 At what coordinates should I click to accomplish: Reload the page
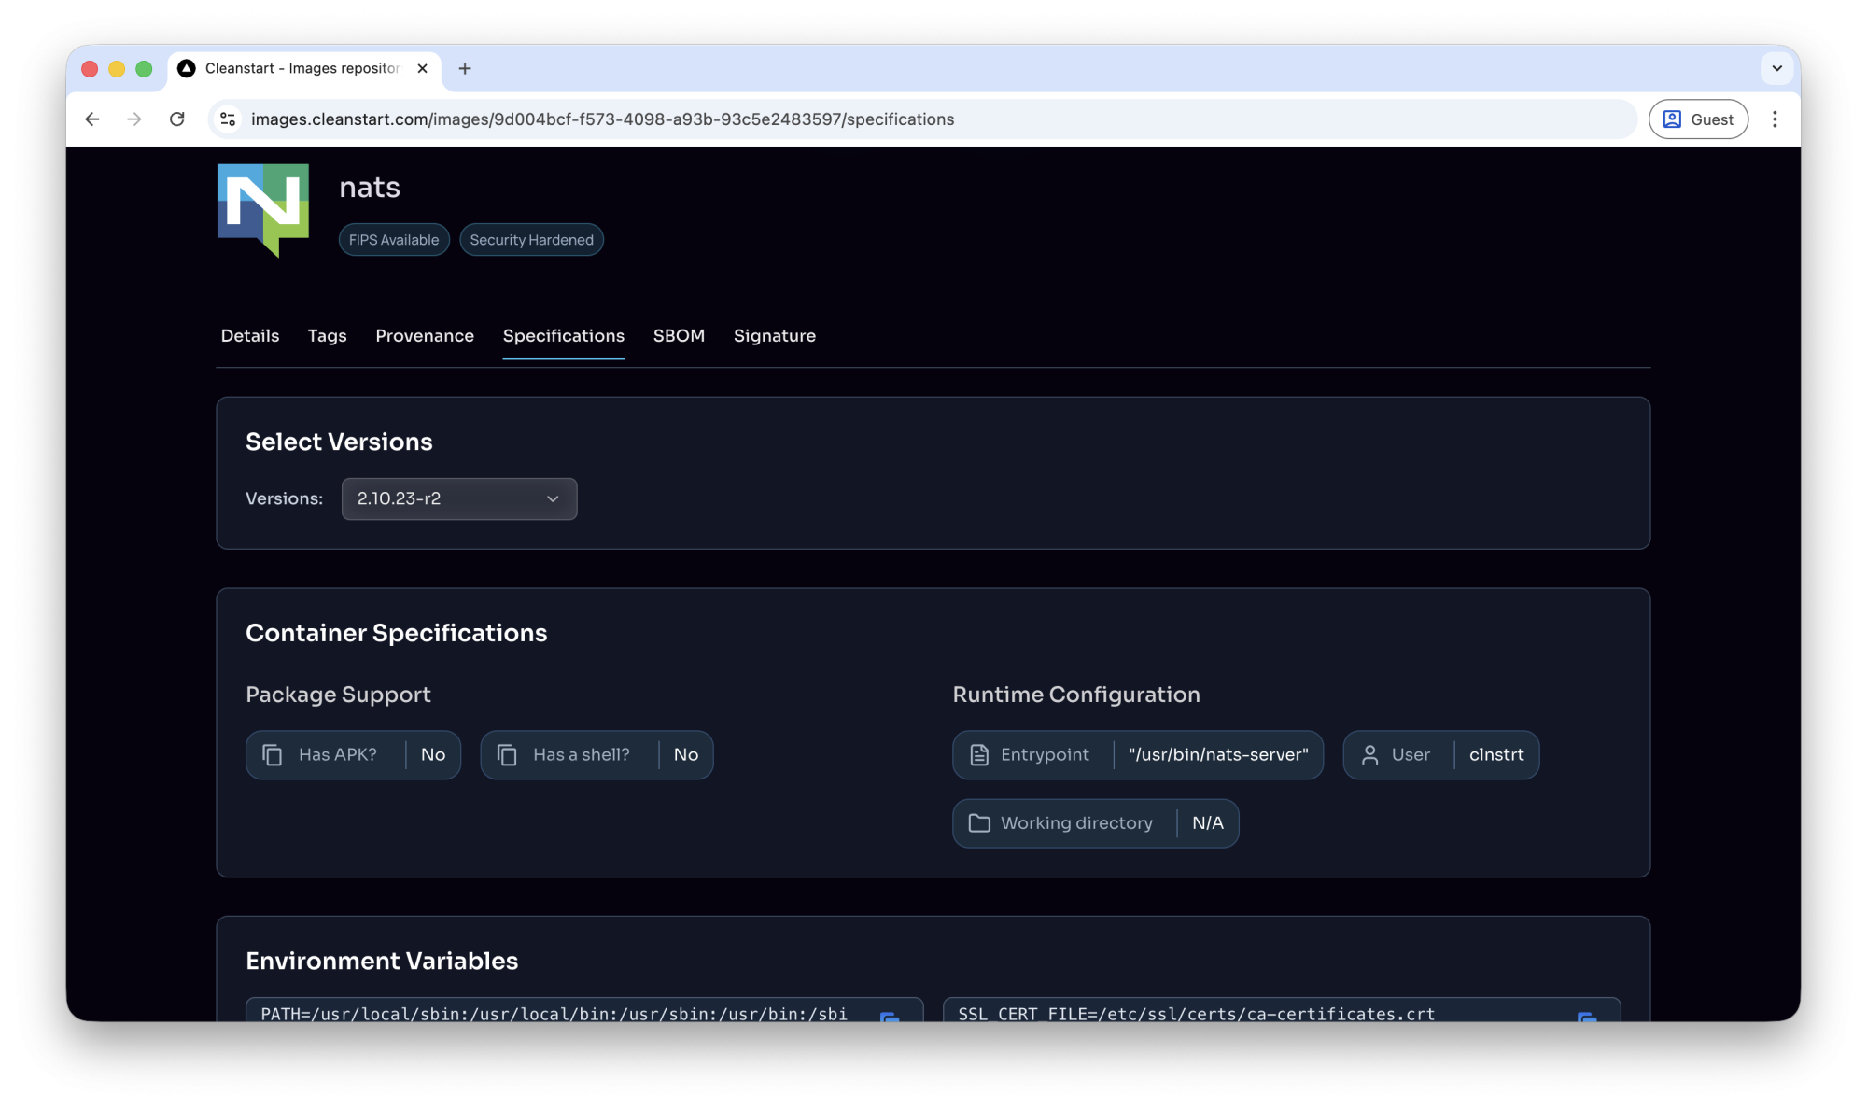177,119
